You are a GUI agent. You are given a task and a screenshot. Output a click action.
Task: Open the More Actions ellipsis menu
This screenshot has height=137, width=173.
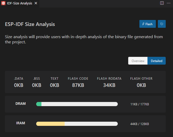click(169, 3)
